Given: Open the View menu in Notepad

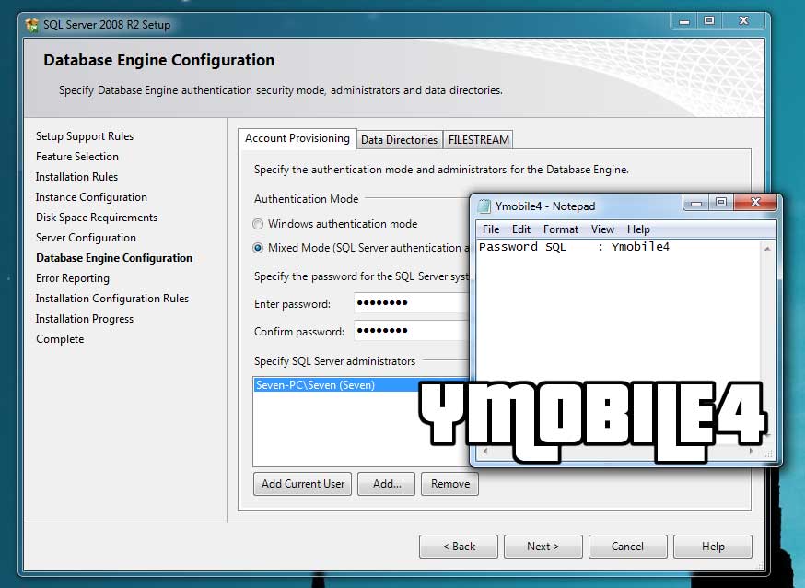Looking at the screenshot, I should click(x=602, y=229).
